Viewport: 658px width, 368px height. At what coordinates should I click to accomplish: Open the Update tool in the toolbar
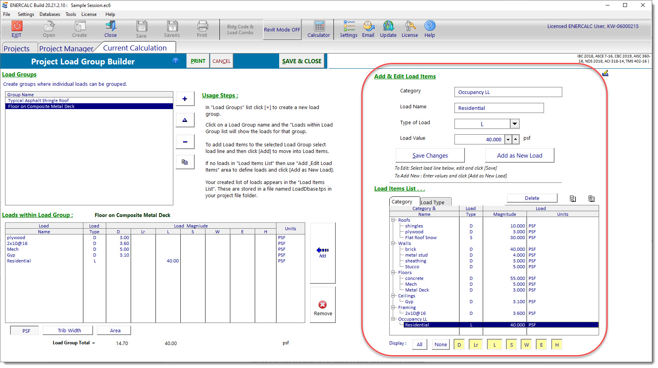pyautogui.click(x=388, y=29)
